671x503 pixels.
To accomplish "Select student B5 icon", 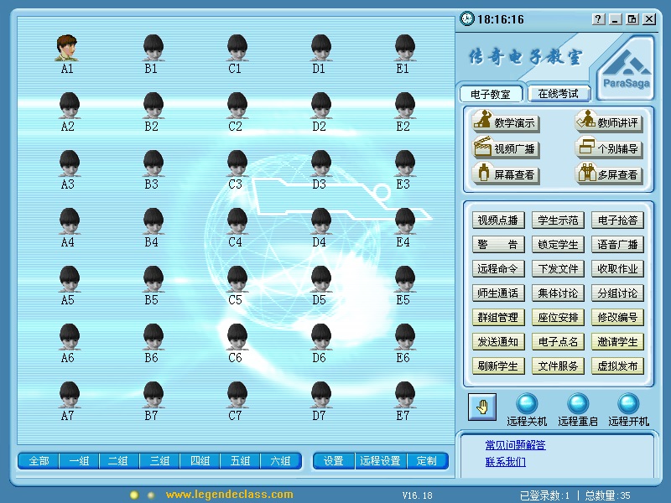I will click(x=153, y=279).
